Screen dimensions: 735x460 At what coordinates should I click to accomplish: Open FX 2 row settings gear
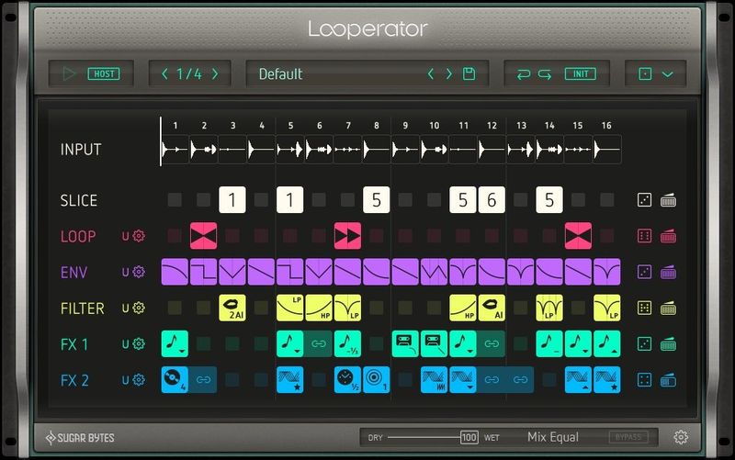(139, 379)
